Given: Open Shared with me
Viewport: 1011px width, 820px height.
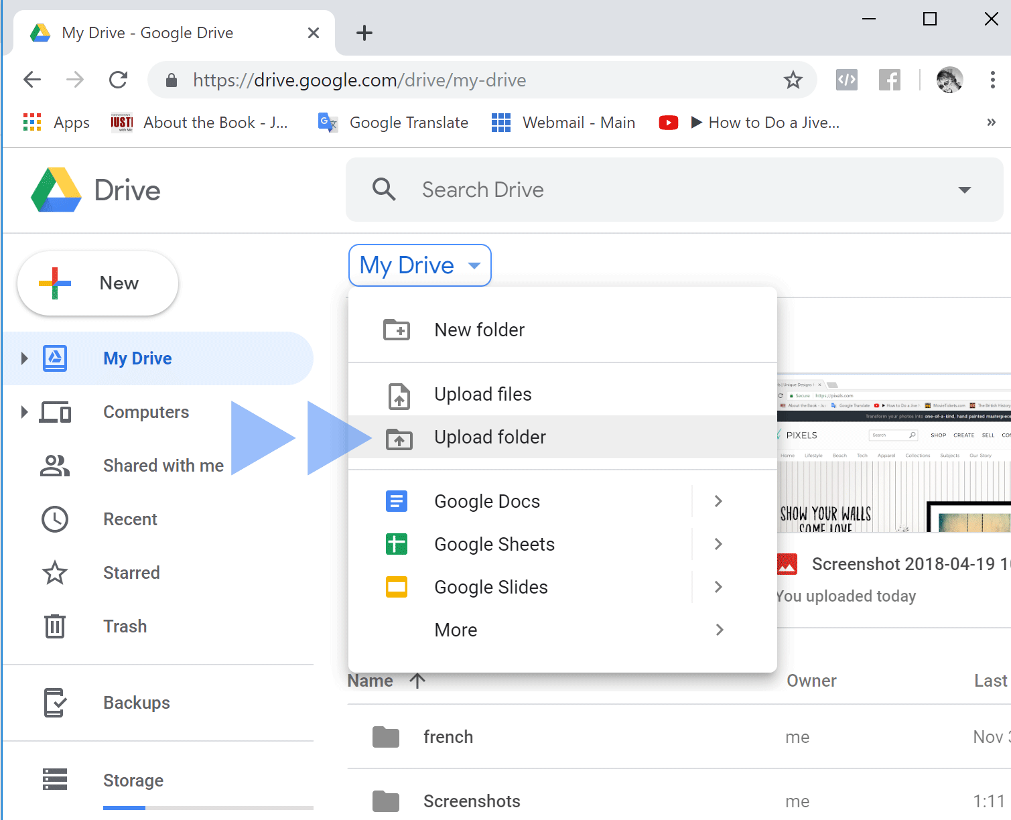Looking at the screenshot, I should [163, 466].
